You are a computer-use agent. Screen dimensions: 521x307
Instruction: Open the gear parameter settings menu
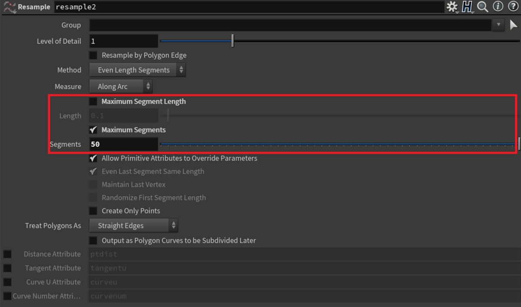click(x=452, y=7)
